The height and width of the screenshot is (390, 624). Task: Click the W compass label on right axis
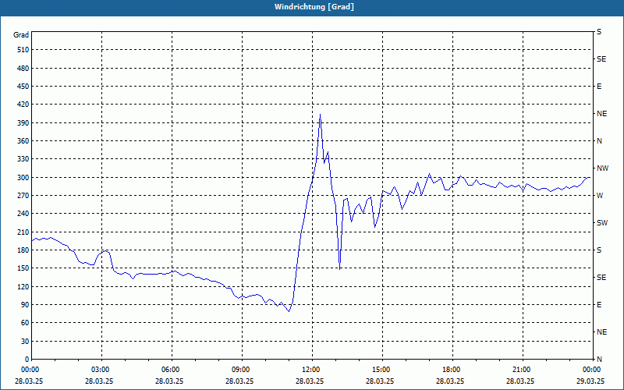click(600, 196)
